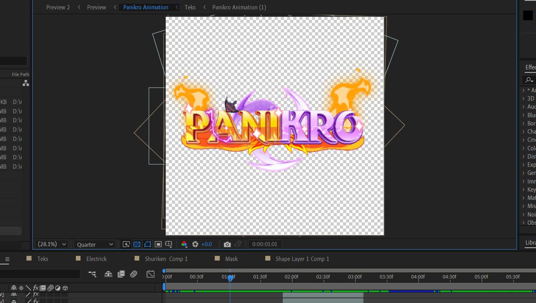Open the magnification ratio dropdown showing 28.1%
This screenshot has width=536, height=303.
51,244
